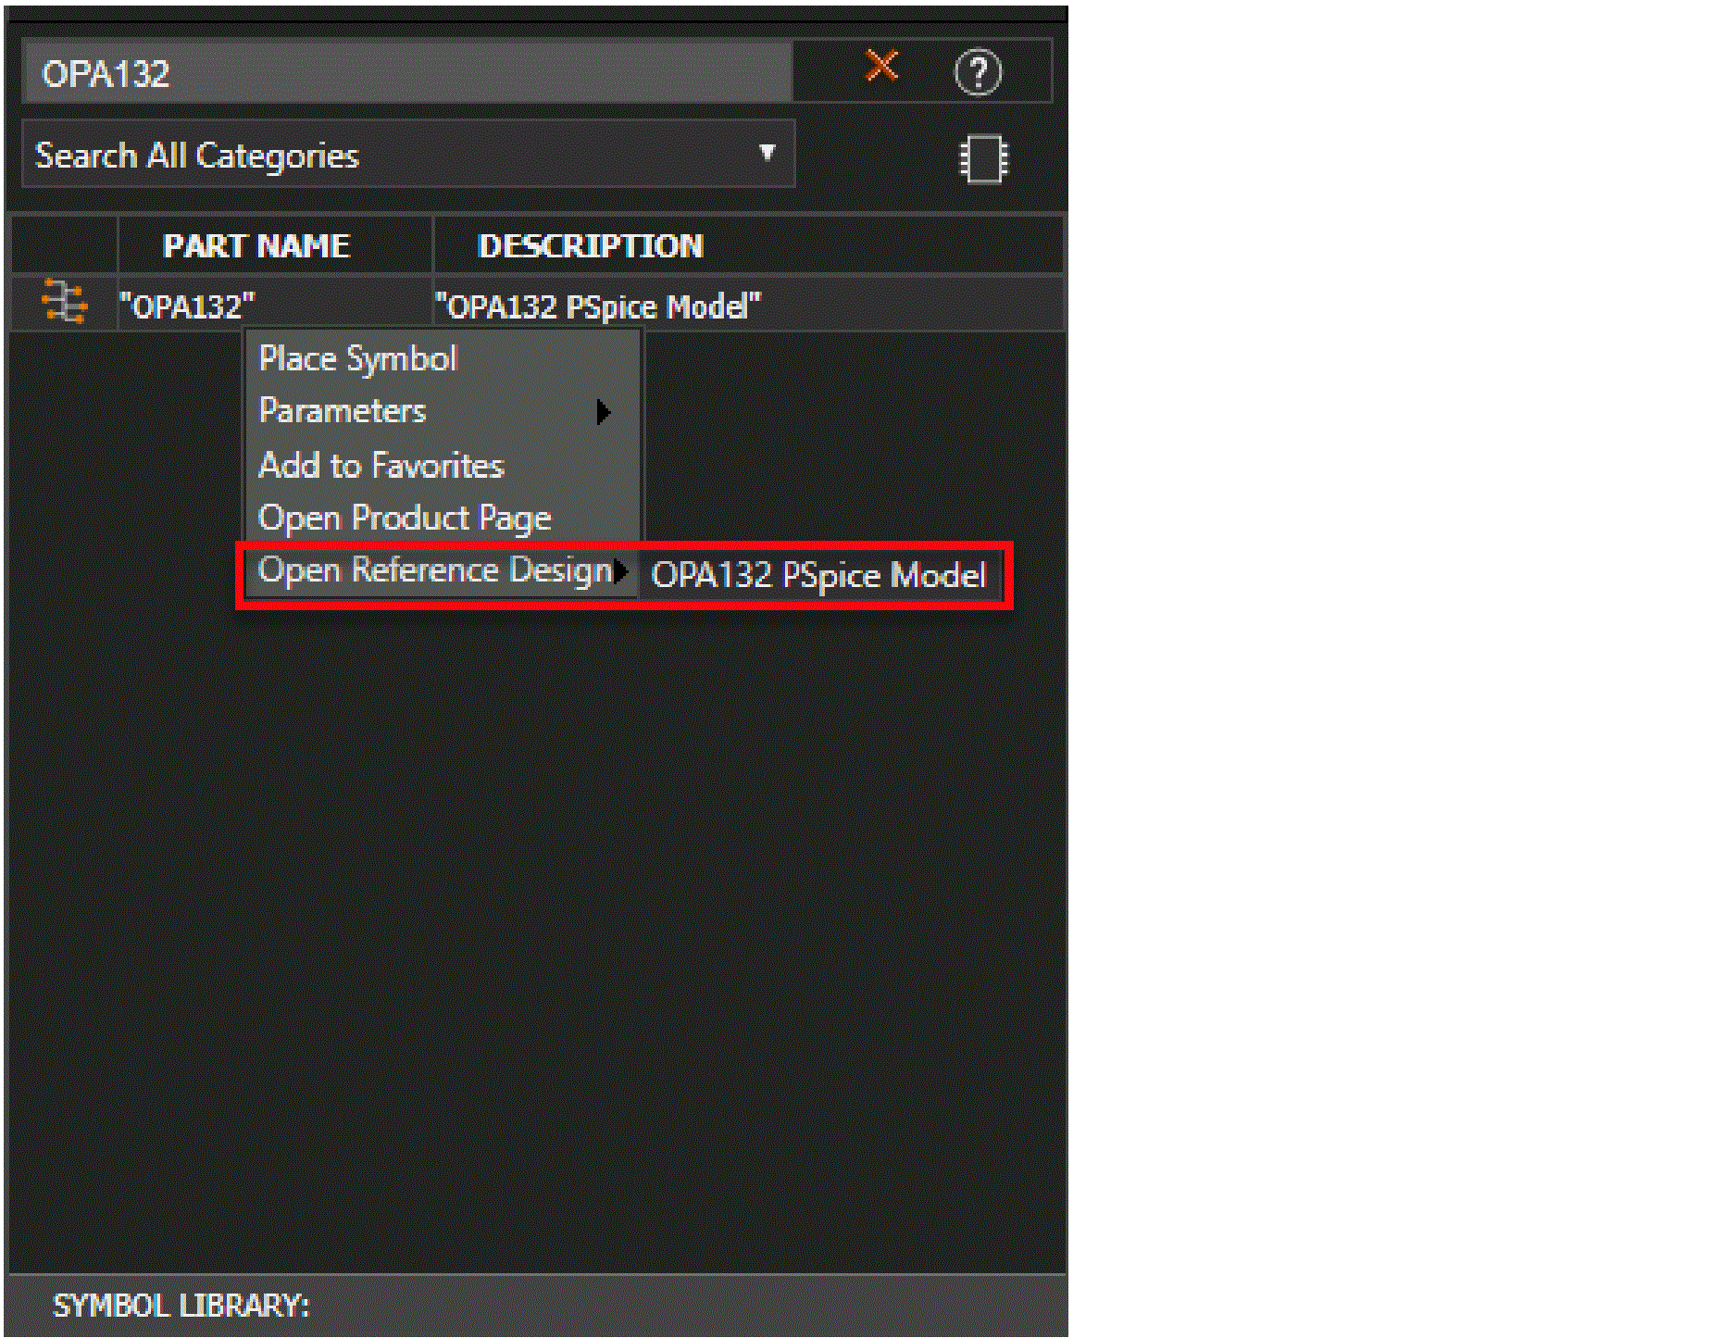Clear the search with the orange X icon

[881, 66]
